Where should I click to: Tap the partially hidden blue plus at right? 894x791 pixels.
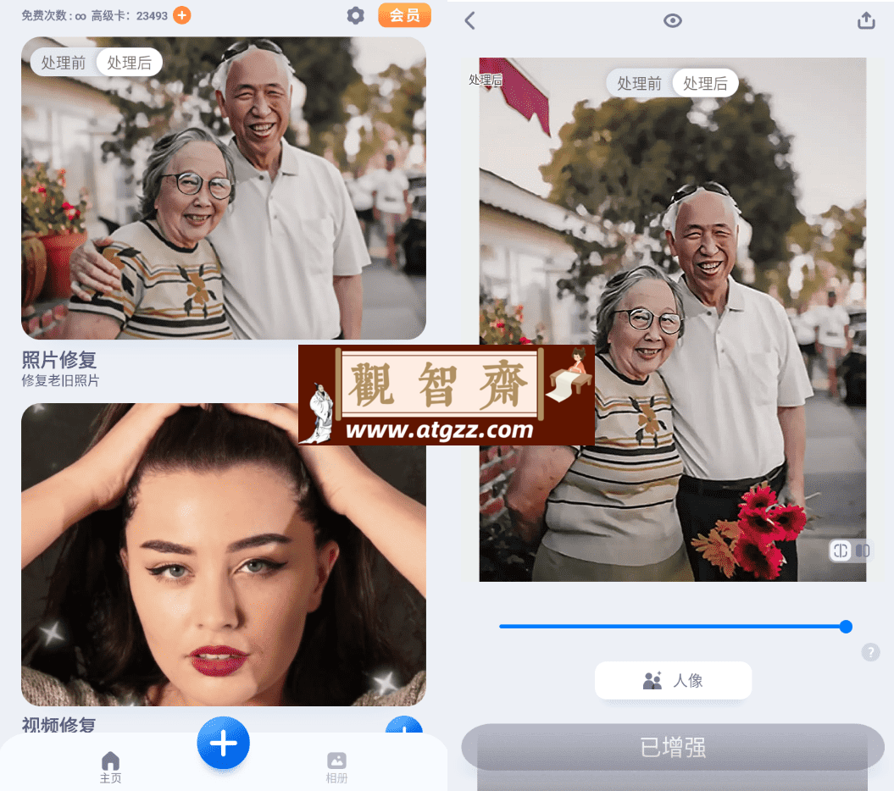[403, 724]
